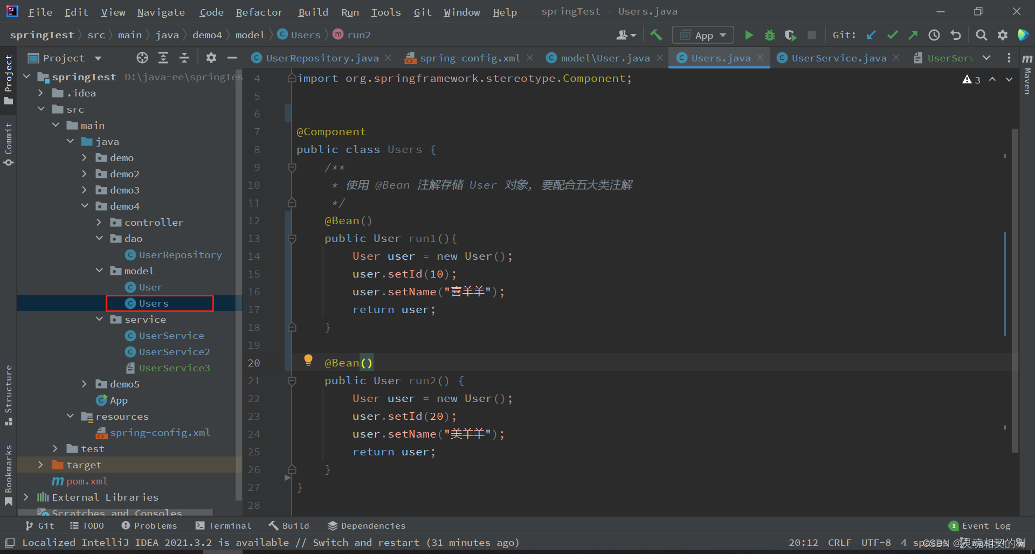Viewport: 1035px width, 554px height.
Task: Open editor tabs more options menu
Action: (x=1009, y=58)
